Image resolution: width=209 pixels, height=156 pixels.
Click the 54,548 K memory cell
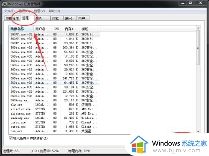pos(71,52)
